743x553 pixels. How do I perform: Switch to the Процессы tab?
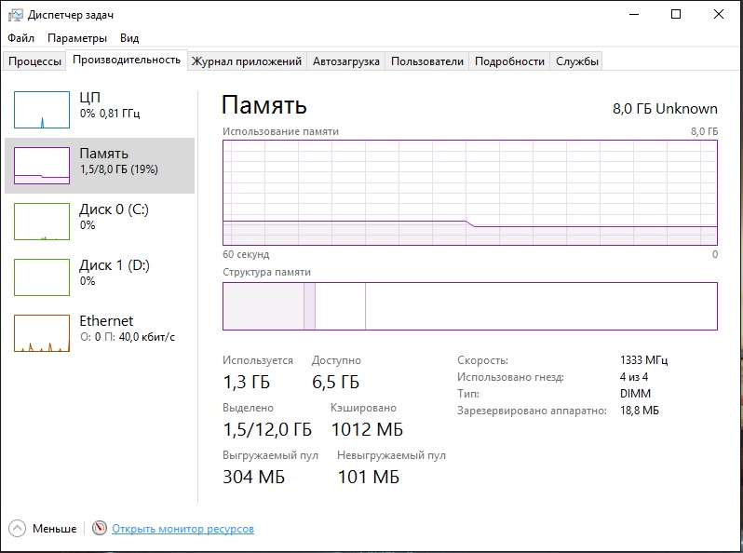[x=34, y=61]
